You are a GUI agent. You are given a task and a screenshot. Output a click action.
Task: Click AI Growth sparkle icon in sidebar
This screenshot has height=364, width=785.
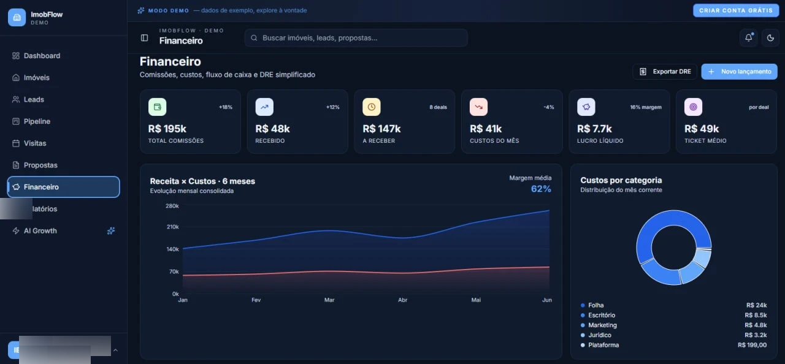[x=111, y=231]
